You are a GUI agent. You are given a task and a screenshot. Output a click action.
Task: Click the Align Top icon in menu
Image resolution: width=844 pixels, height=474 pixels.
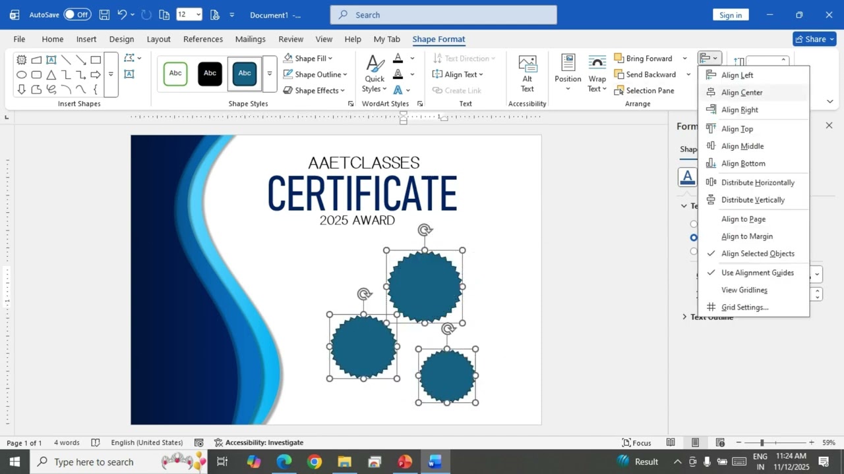click(x=711, y=129)
